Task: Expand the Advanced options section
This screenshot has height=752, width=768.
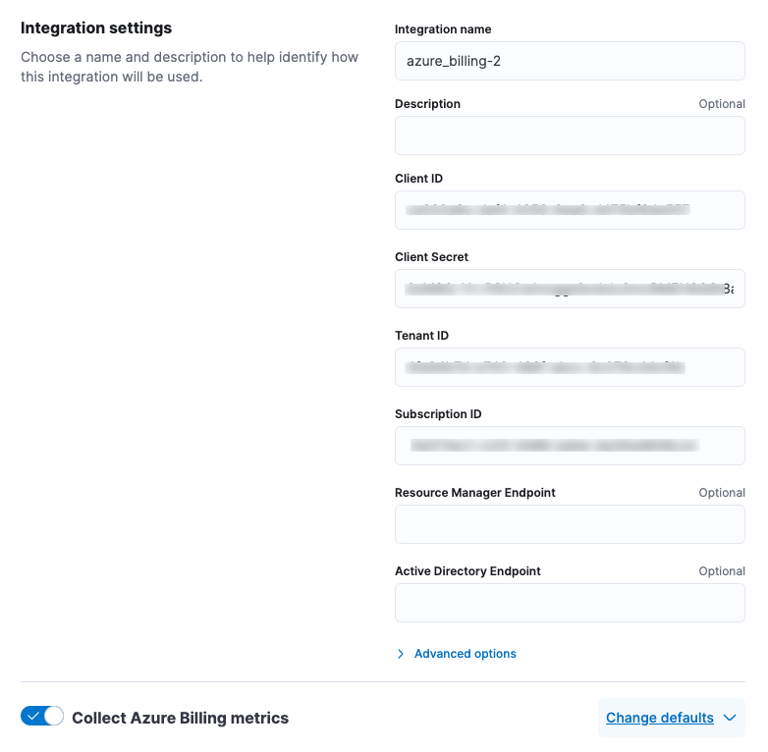Action: 465,654
